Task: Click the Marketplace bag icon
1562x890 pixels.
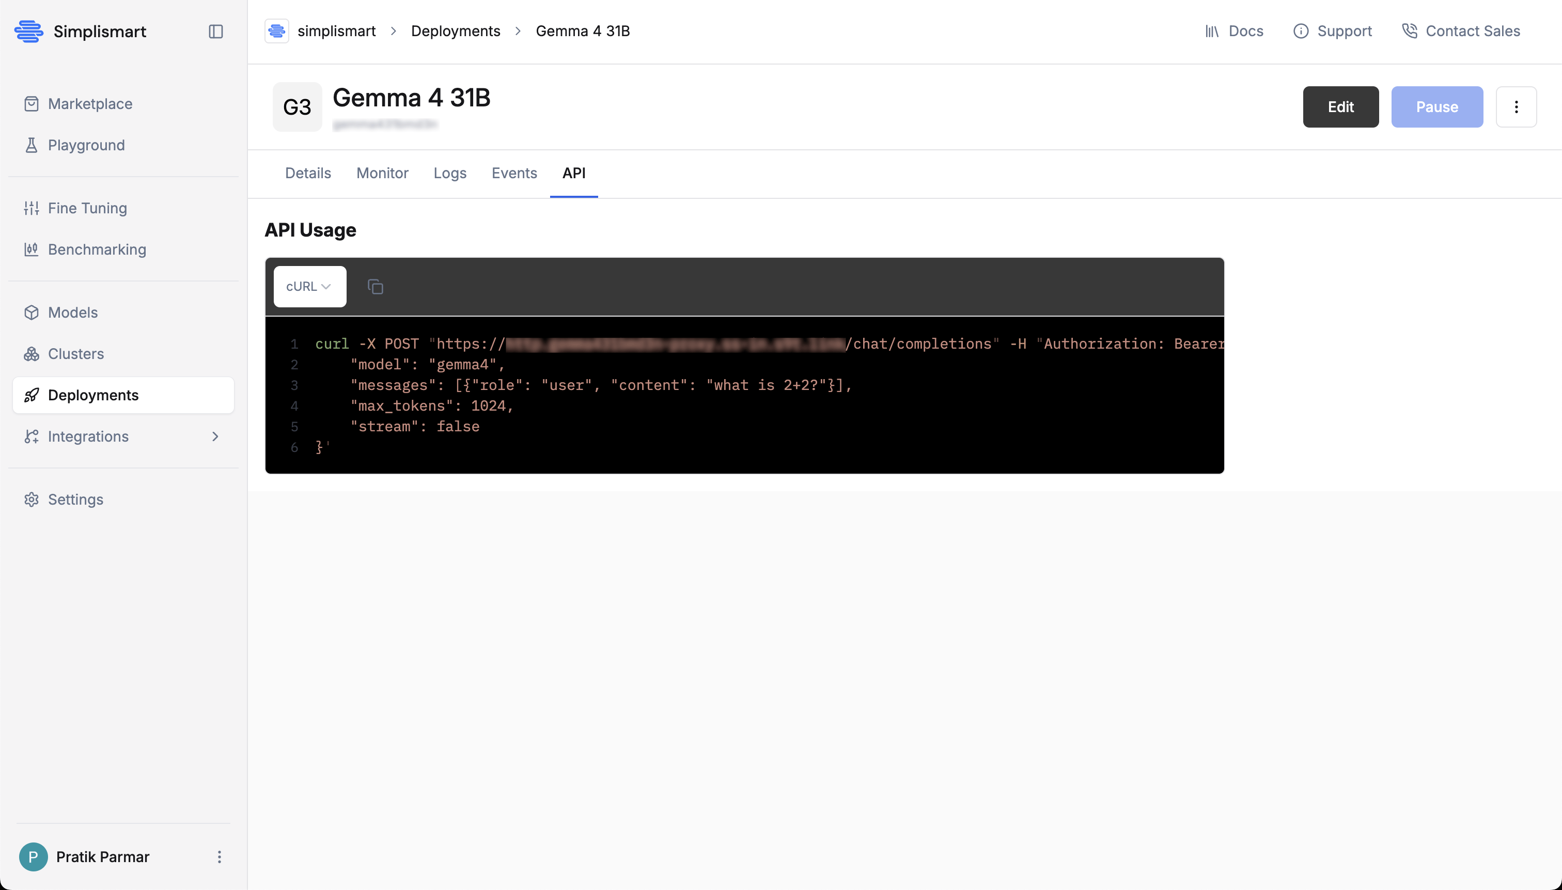Action: [x=31, y=104]
